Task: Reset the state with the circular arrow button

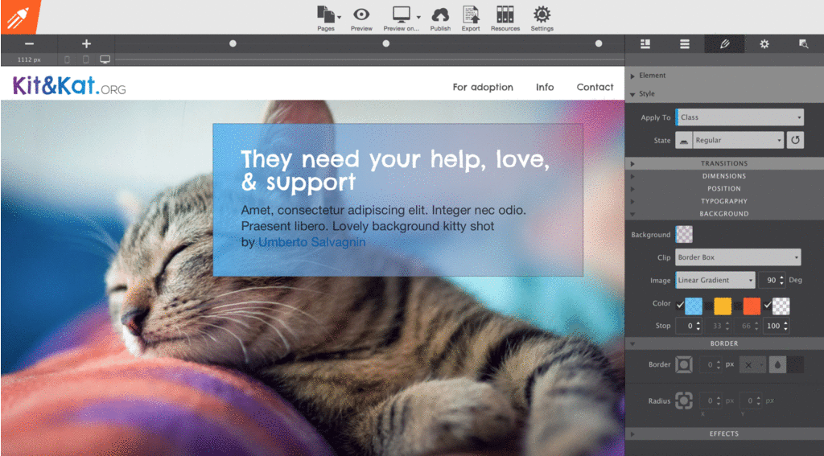Action: pyautogui.click(x=795, y=140)
